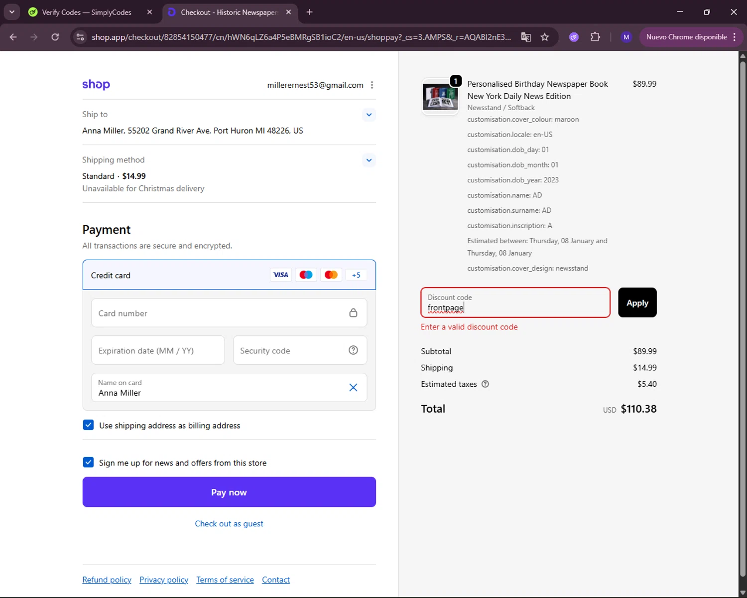
Task: Reload the checkout page
Action: click(x=55, y=37)
